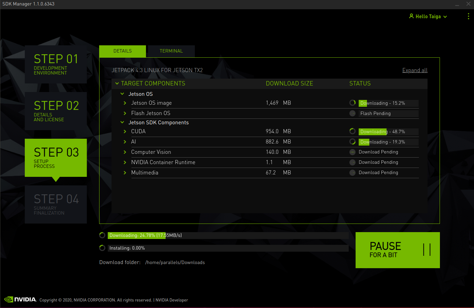Click the Jetson OS image download spinner
The height and width of the screenshot is (308, 474).
pyautogui.click(x=352, y=103)
